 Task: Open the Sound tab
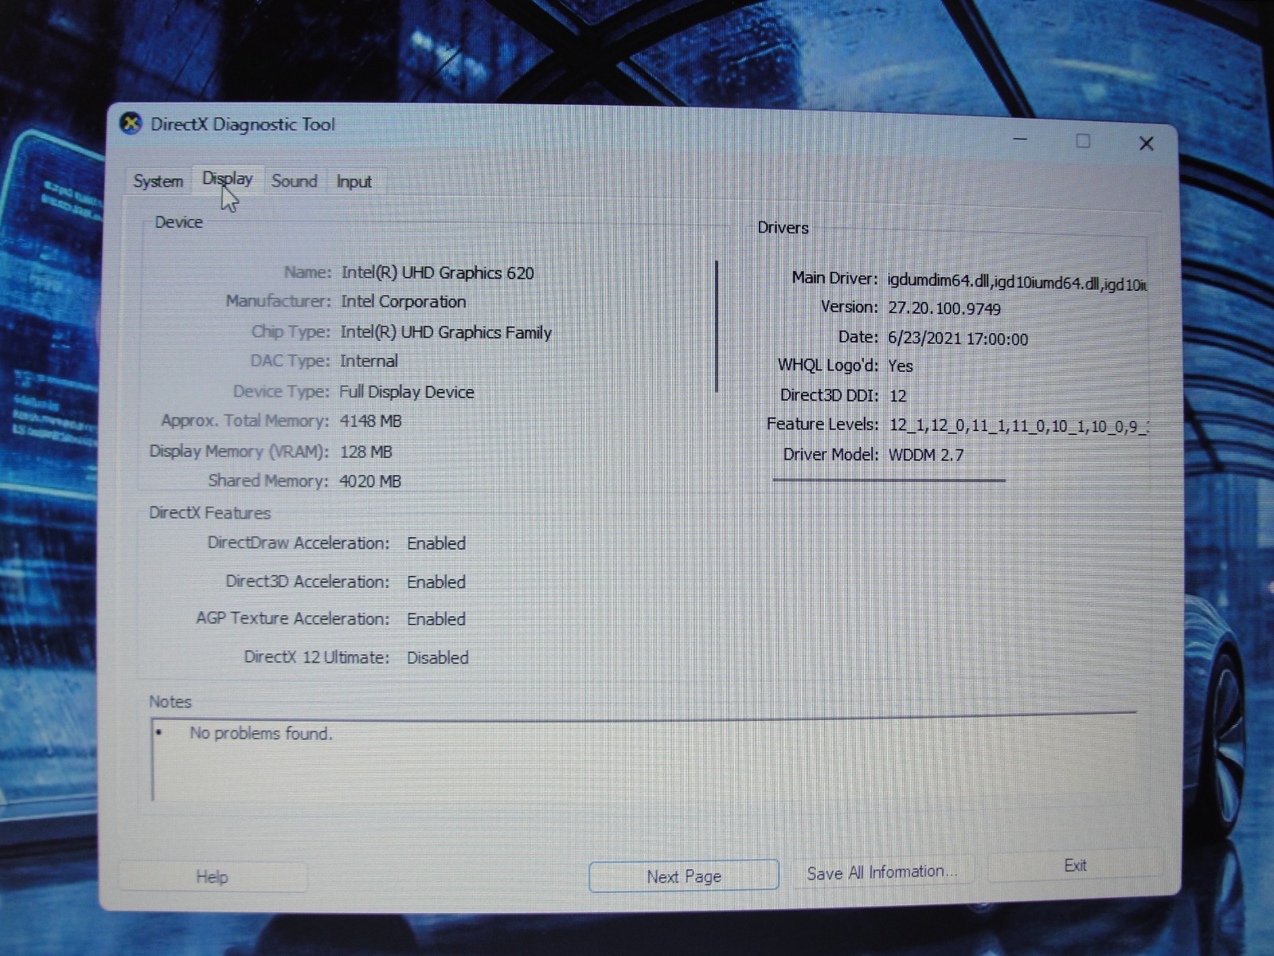point(295,181)
